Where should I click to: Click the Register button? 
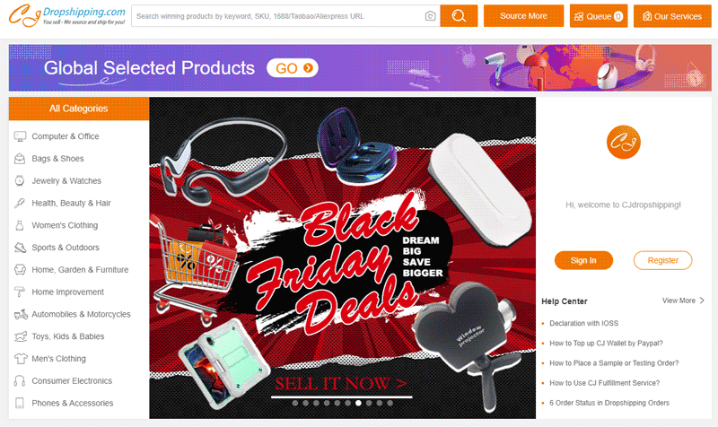[662, 260]
